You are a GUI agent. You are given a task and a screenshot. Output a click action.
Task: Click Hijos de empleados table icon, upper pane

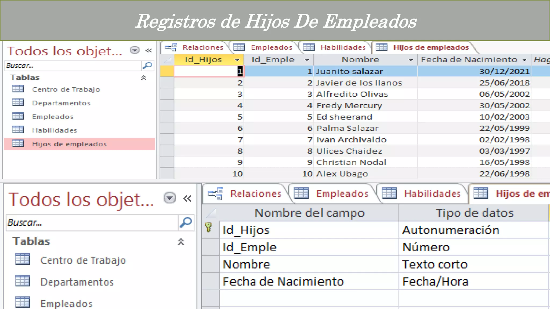(x=18, y=144)
